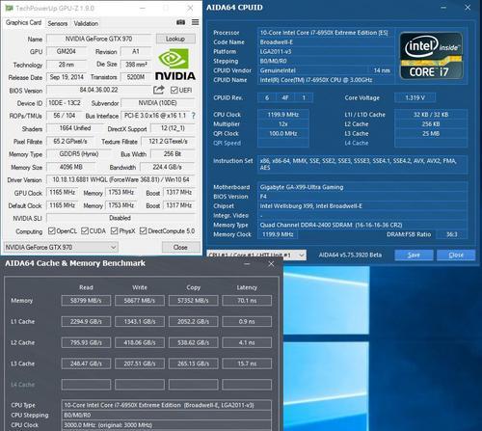This screenshot has height=431, width=482.
Task: Click the AIDA64 v5.75.3920 Beta version label
Action: pos(350,255)
